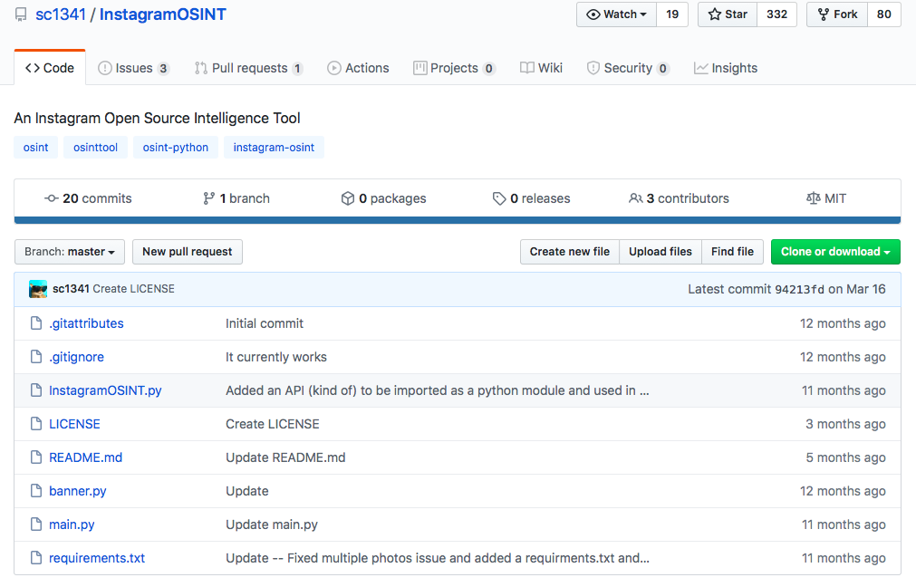
Task: Open the Projects tab
Action: point(454,68)
